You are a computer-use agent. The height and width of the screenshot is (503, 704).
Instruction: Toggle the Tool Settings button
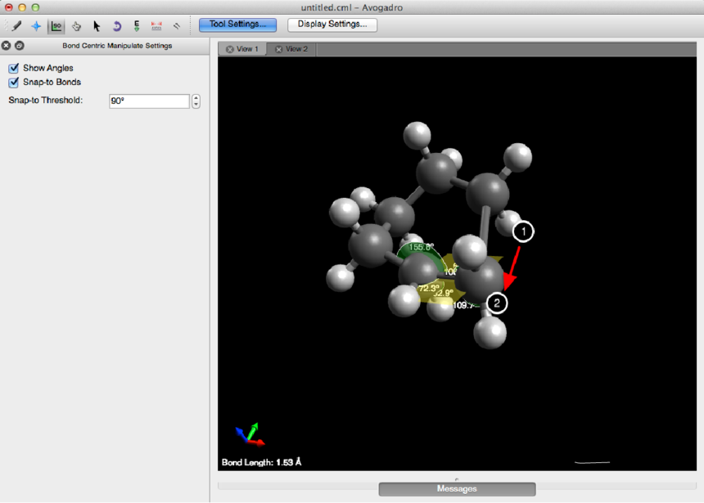click(237, 25)
